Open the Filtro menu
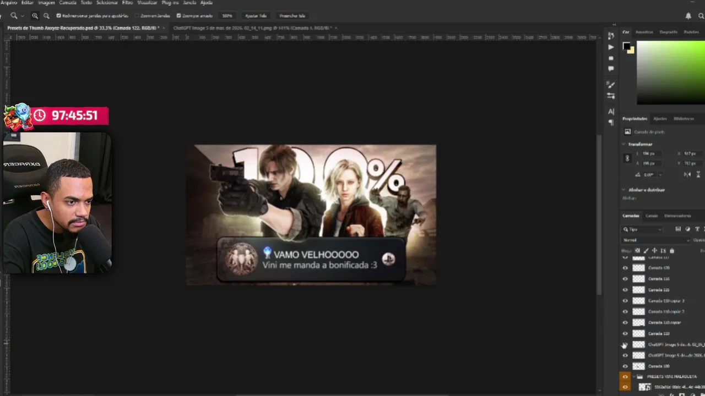Screen dimensions: 705x396 coord(127,3)
